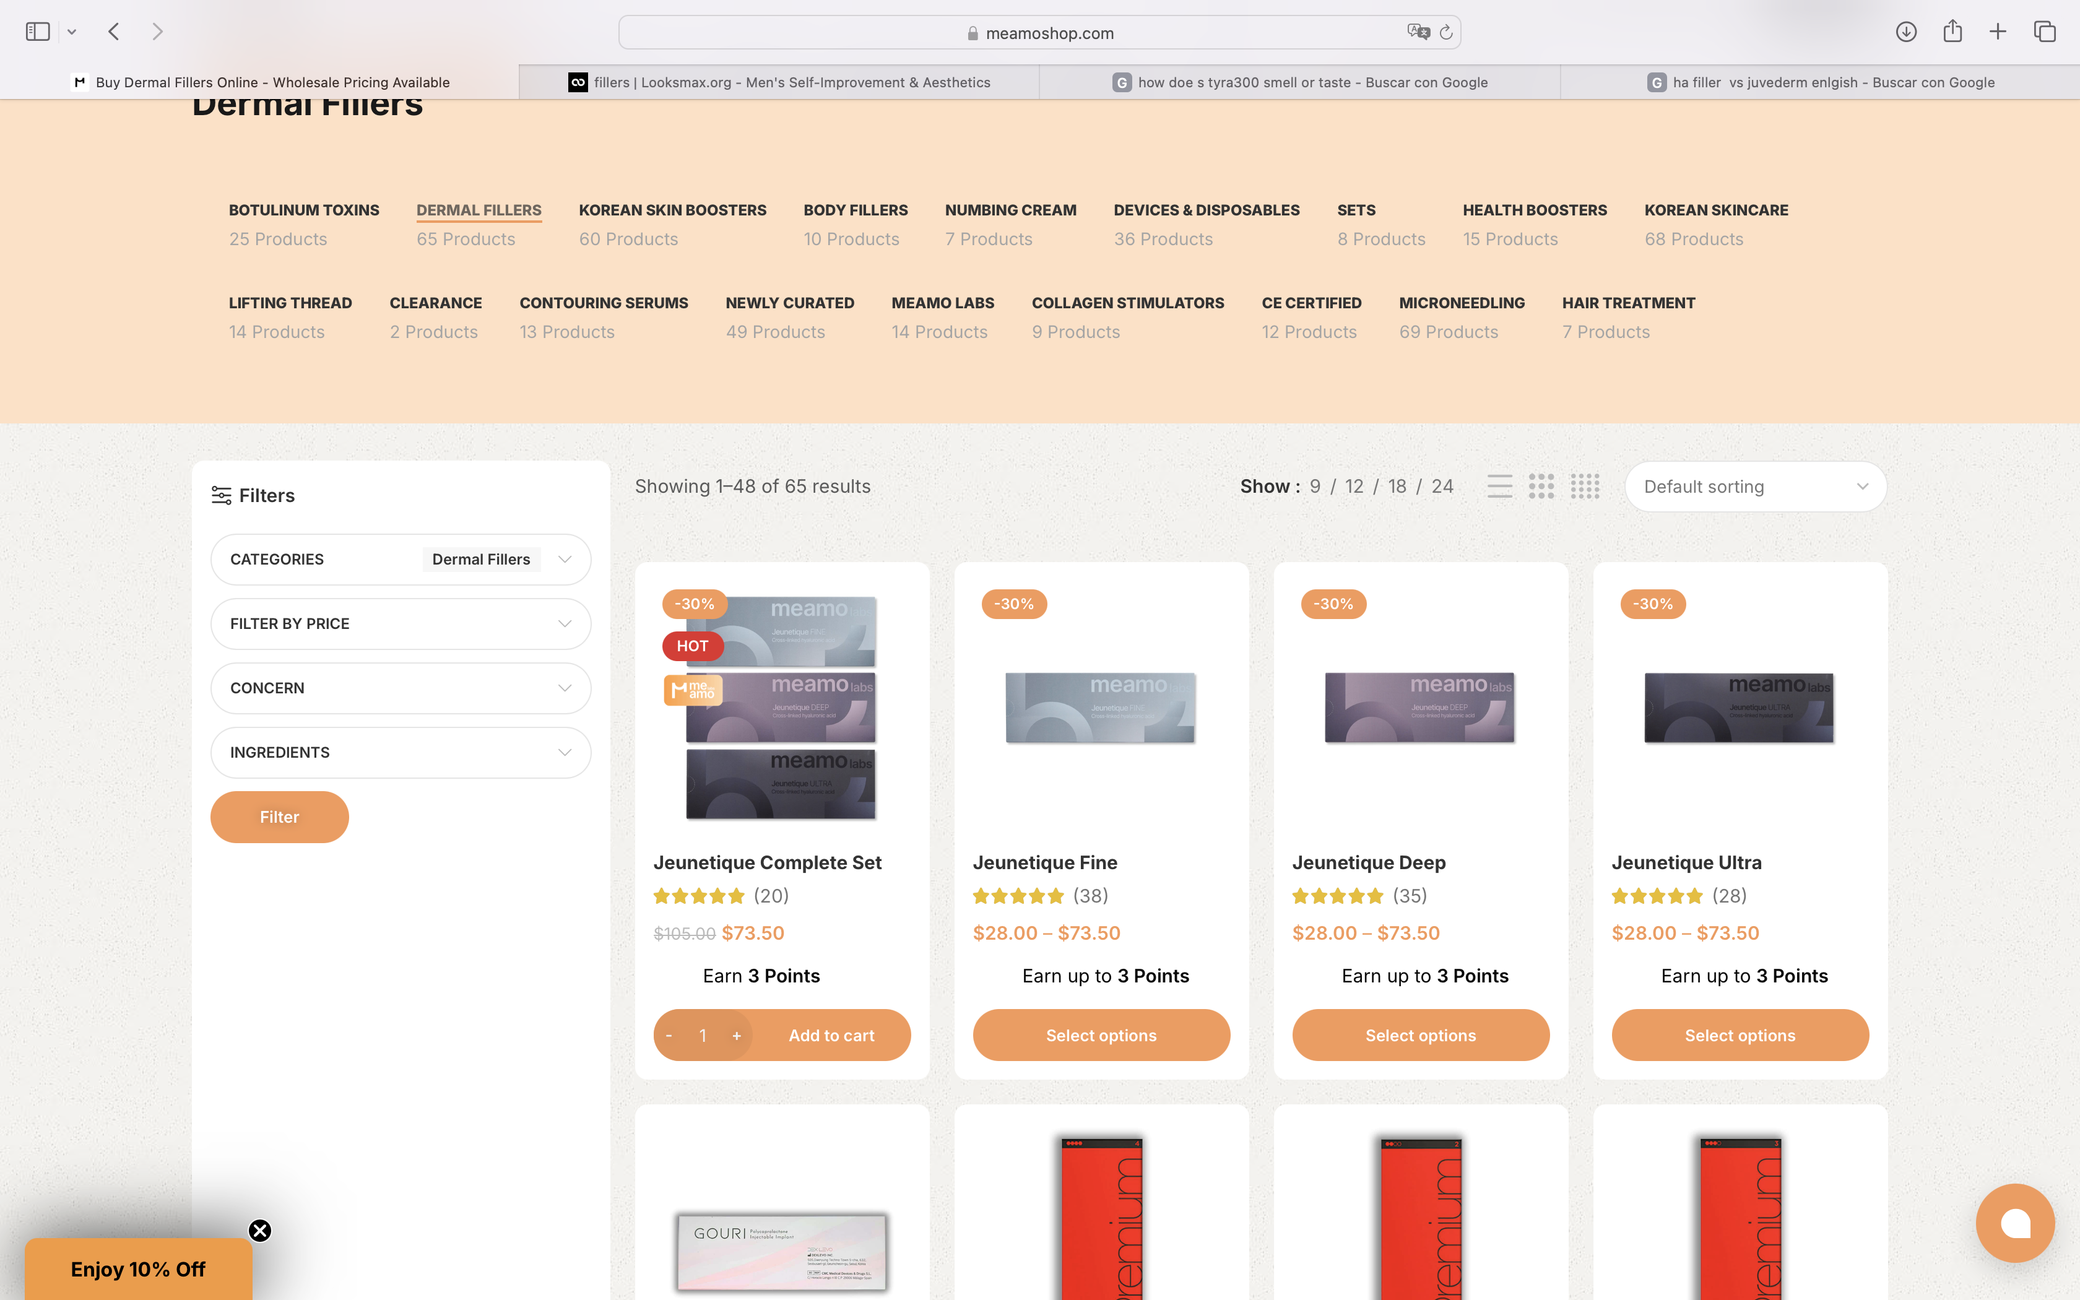Screen dimensions: 2080x1300
Task: Open Microneedling category
Action: [x=1461, y=303]
